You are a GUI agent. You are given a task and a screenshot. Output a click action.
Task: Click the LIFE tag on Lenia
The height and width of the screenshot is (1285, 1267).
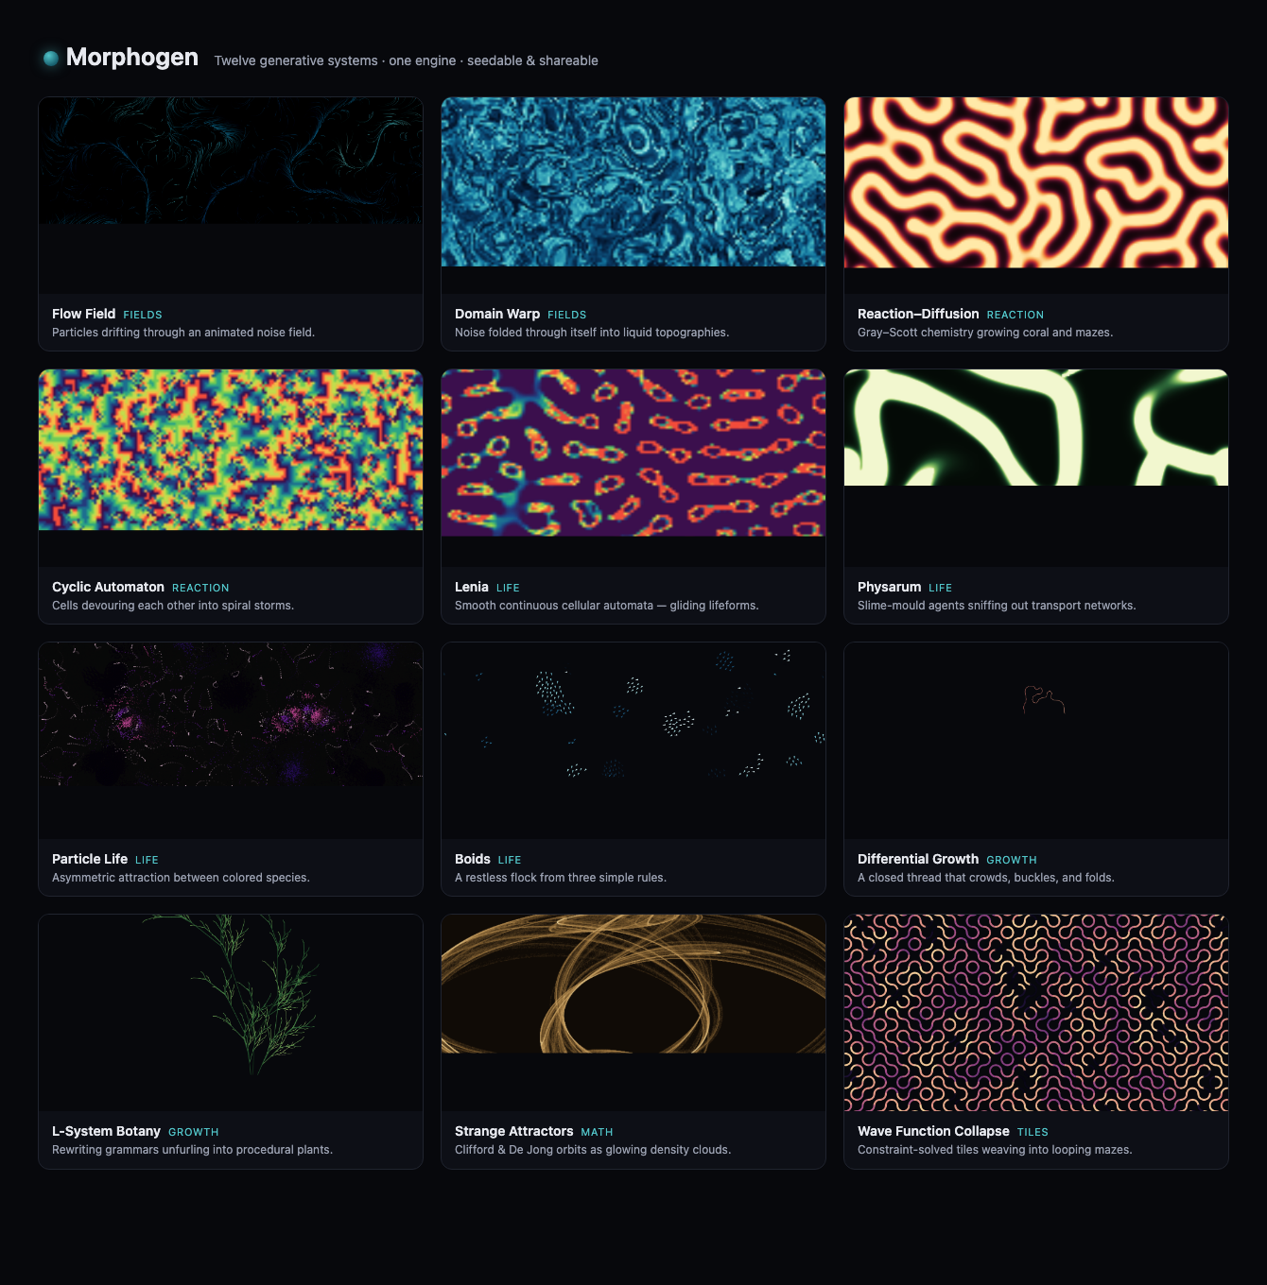click(508, 588)
